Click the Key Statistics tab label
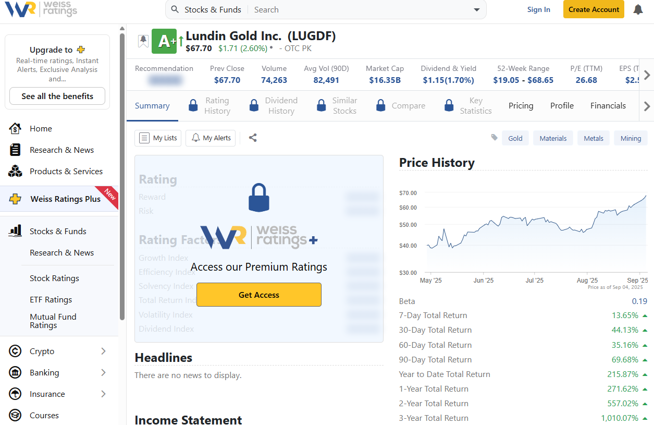 click(x=476, y=106)
